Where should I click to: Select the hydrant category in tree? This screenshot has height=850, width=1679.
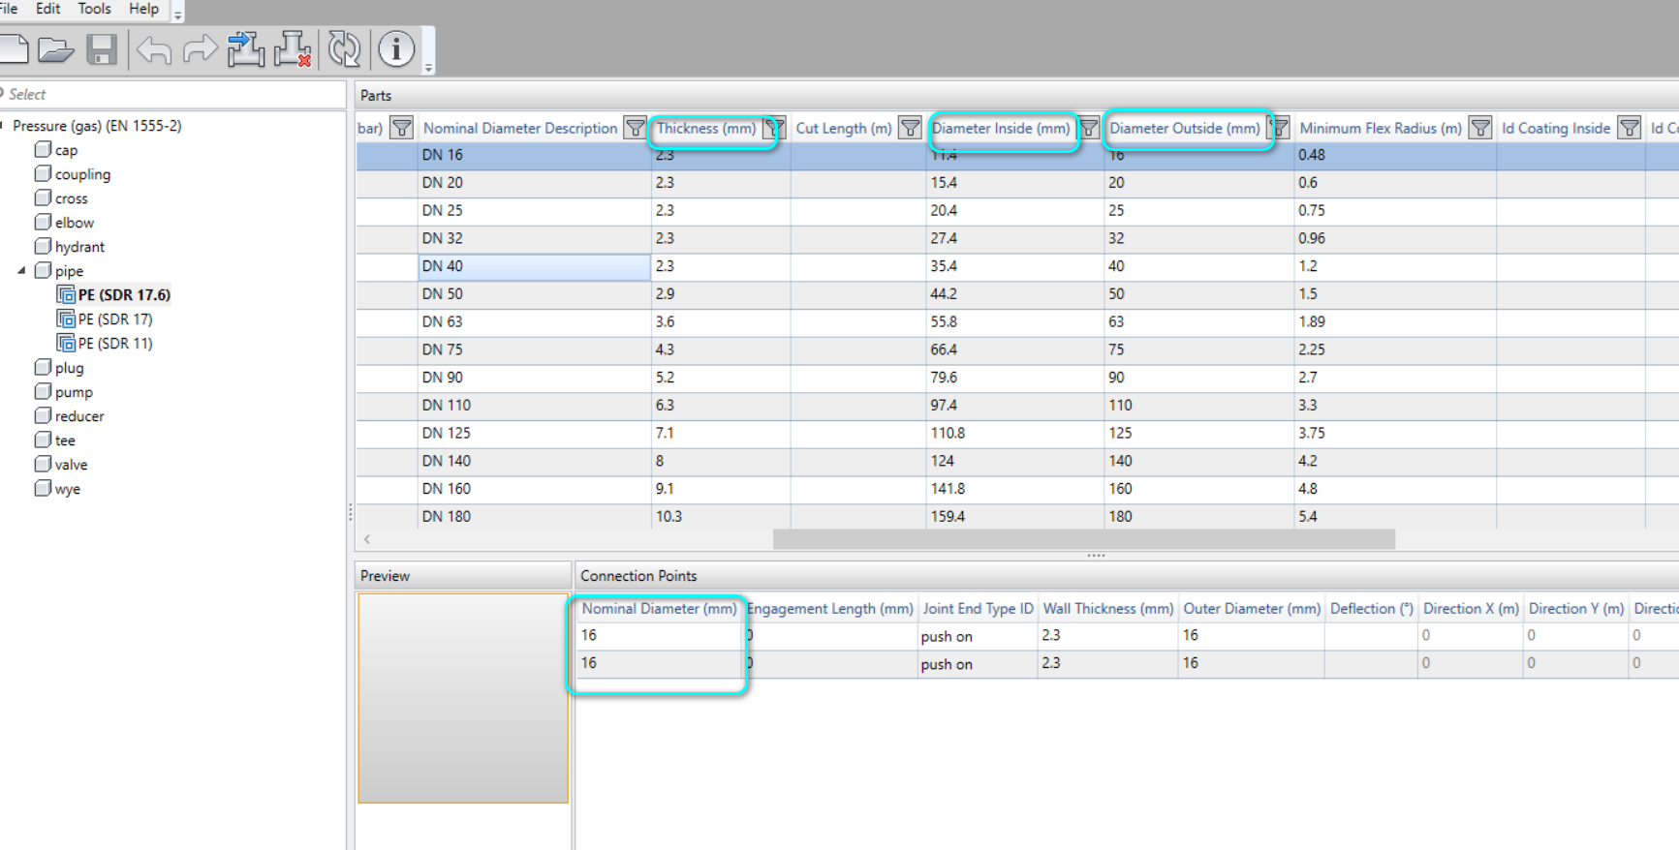pos(79,247)
